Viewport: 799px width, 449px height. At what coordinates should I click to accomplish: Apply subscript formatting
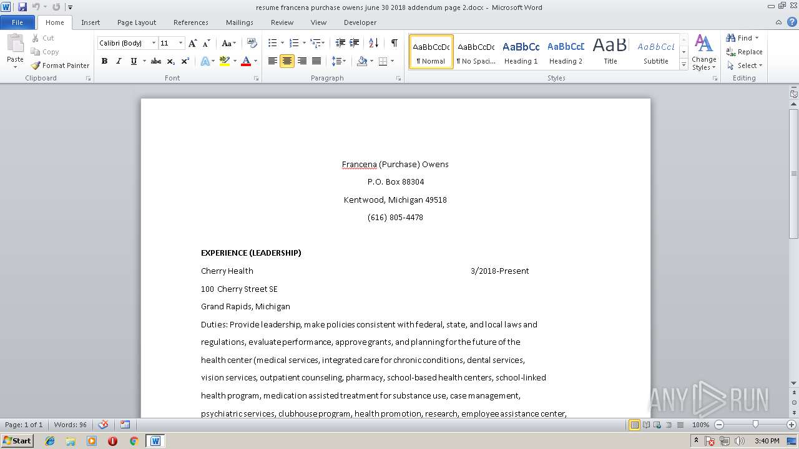[171, 61]
